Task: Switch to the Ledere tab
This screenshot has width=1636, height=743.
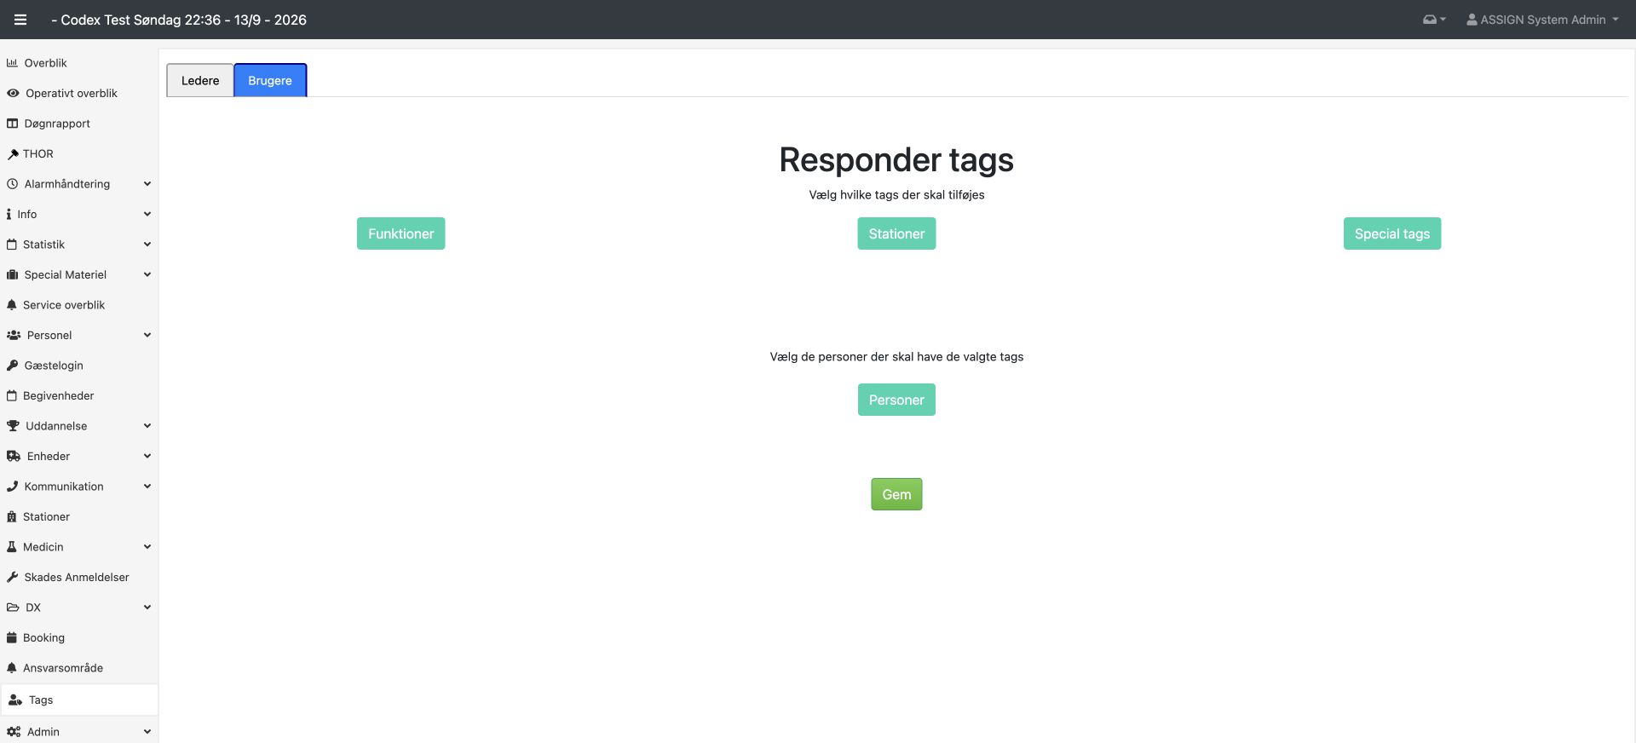Action: point(200,81)
